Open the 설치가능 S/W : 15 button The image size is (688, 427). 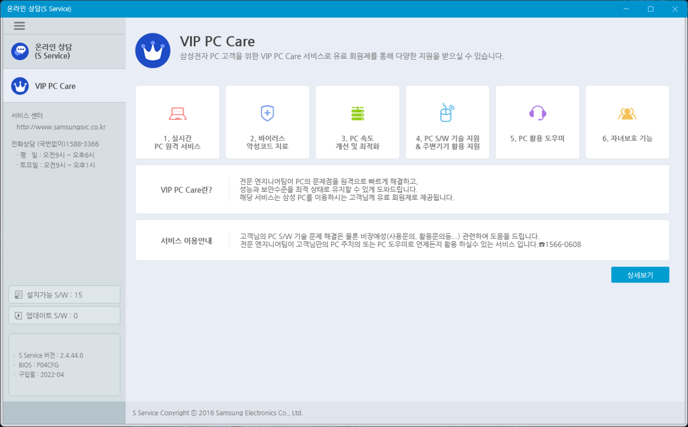64,295
